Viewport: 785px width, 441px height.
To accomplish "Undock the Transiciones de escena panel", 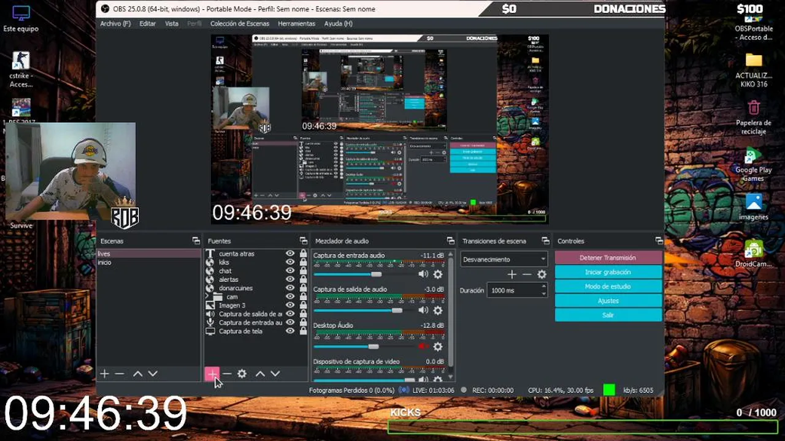I will click(x=545, y=241).
